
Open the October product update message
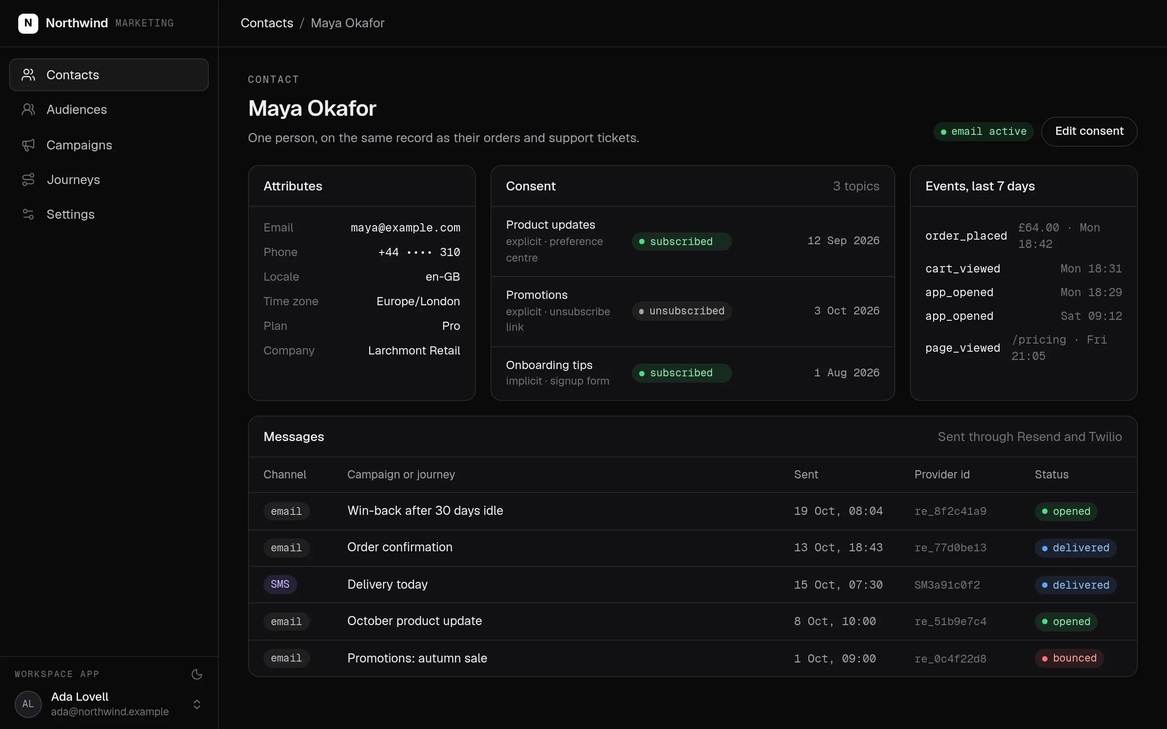click(692, 621)
